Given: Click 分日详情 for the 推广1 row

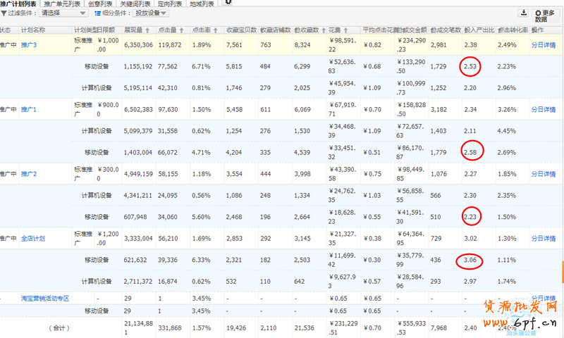Looking at the screenshot, I should coord(543,110).
